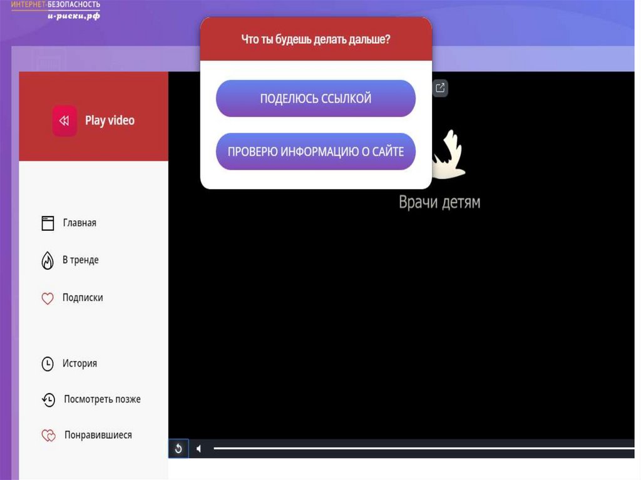Replay the video with the restart button
Screen dimensions: 641x480
(178, 449)
